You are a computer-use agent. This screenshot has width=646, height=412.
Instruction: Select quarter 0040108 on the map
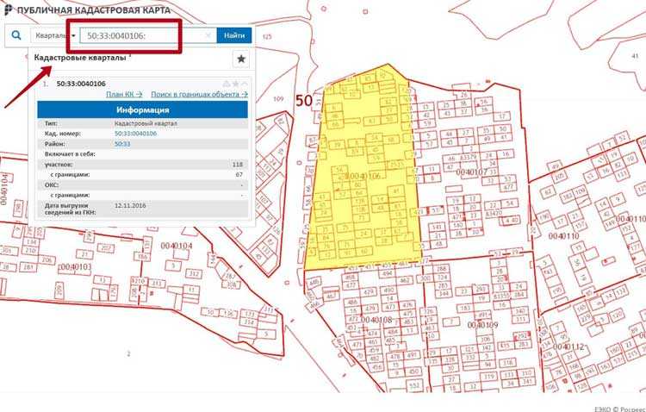coord(376,320)
